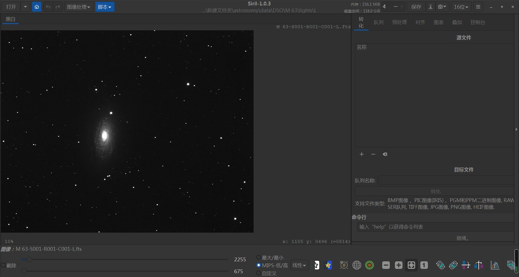The width and height of the screenshot is (519, 277).
Task: Mirror image vertically icon
Action: point(466,265)
